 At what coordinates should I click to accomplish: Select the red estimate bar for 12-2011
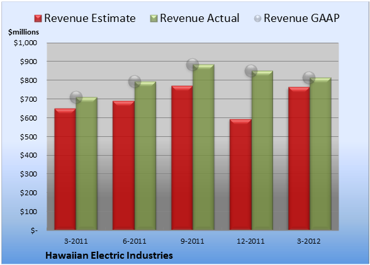[240, 175]
